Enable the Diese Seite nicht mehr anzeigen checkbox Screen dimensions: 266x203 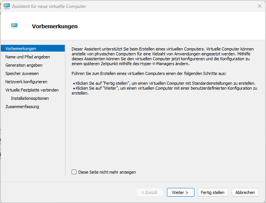74,172
